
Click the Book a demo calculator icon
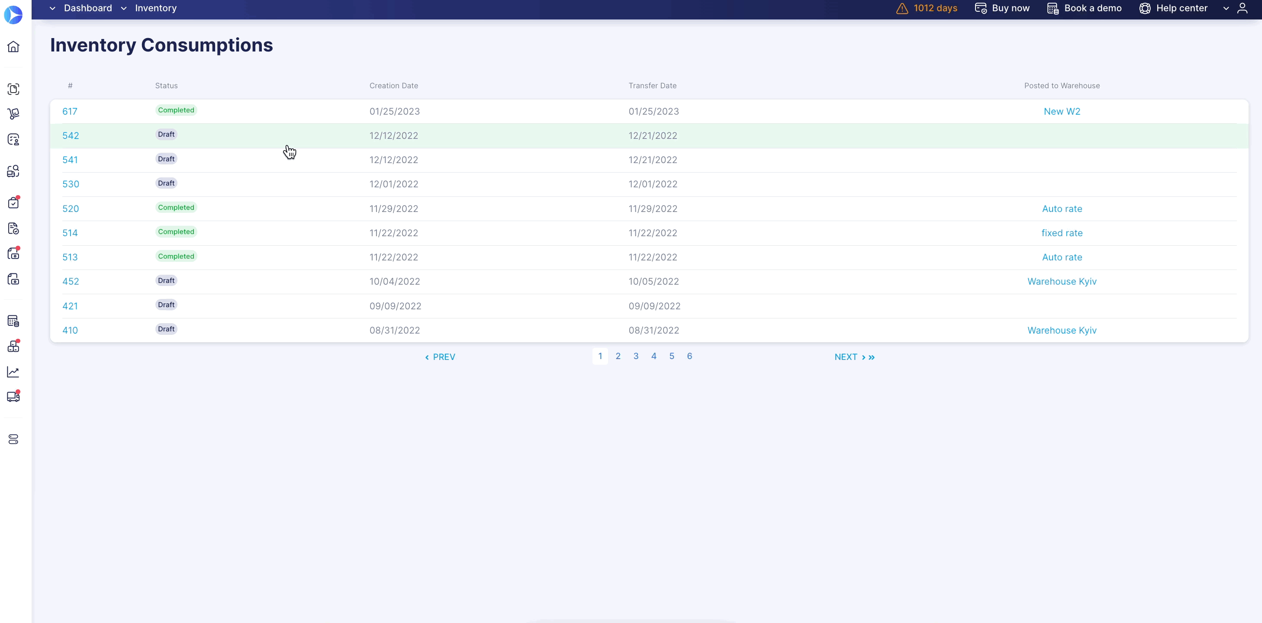pos(1053,8)
